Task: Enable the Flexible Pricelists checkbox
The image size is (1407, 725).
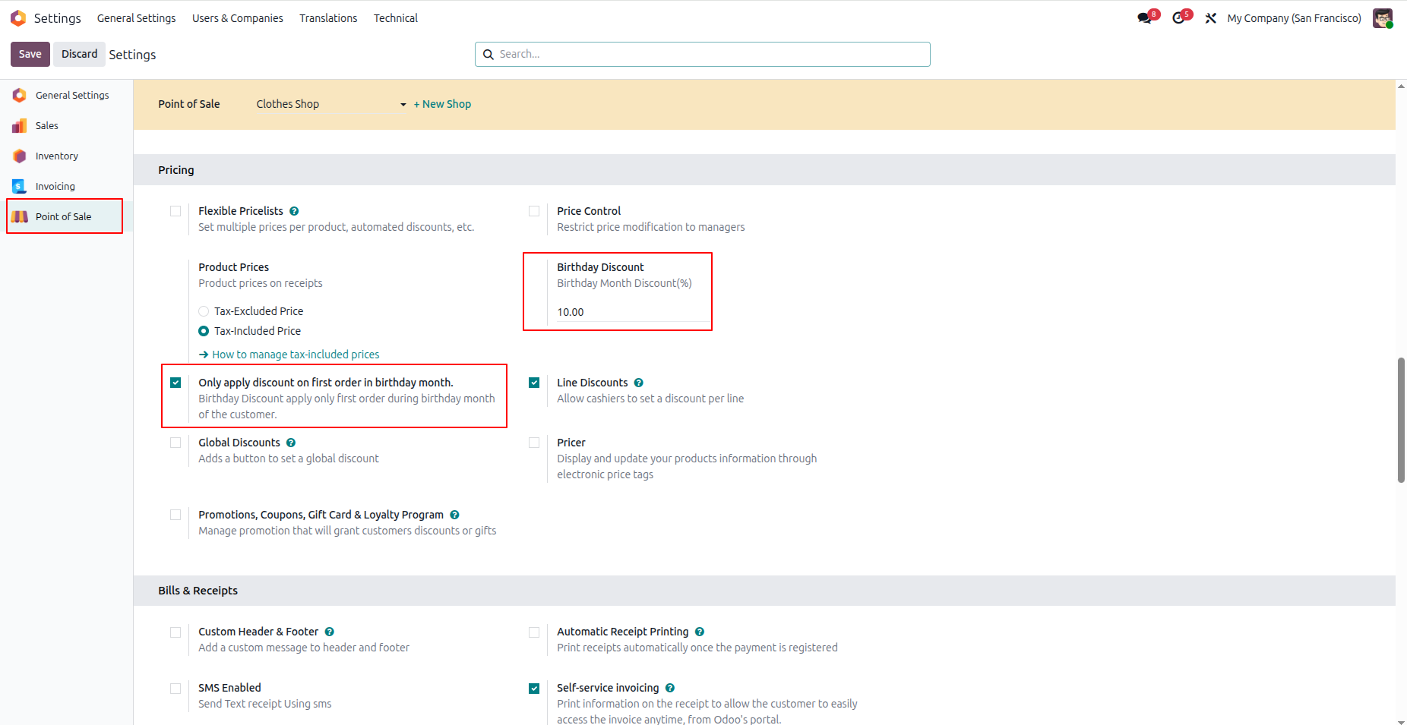Action: point(175,211)
